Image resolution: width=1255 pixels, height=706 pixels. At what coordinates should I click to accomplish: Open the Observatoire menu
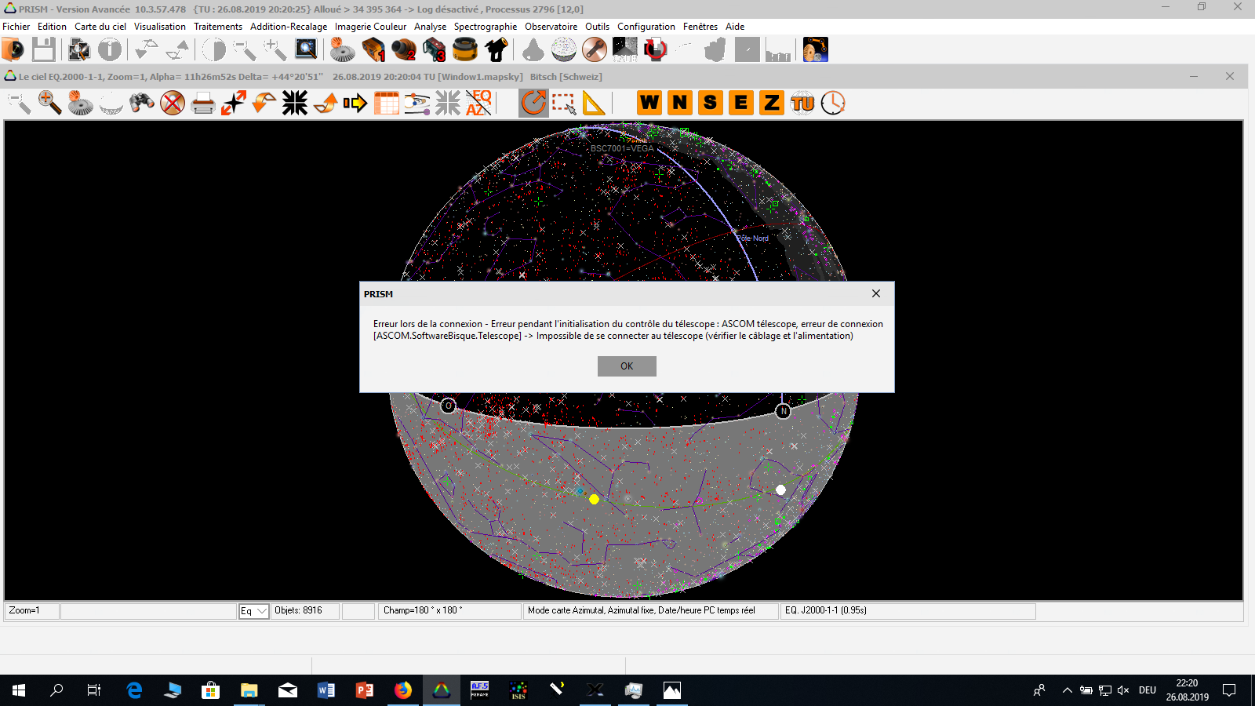(551, 27)
